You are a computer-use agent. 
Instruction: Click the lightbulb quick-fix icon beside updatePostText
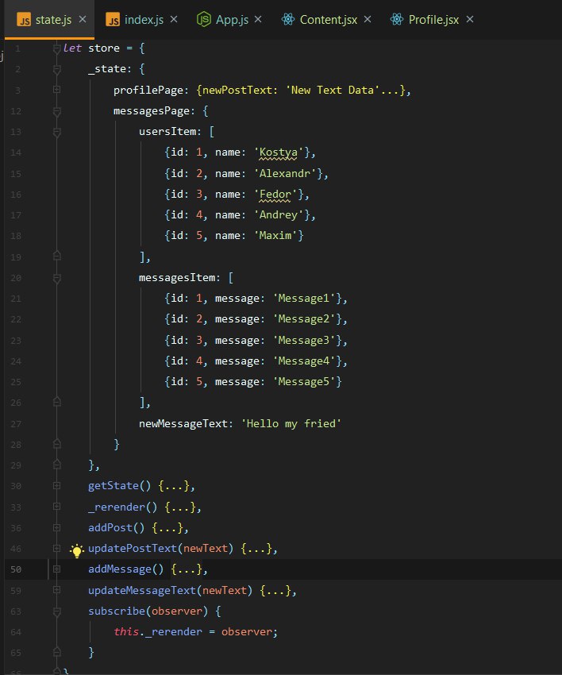pyautogui.click(x=76, y=550)
